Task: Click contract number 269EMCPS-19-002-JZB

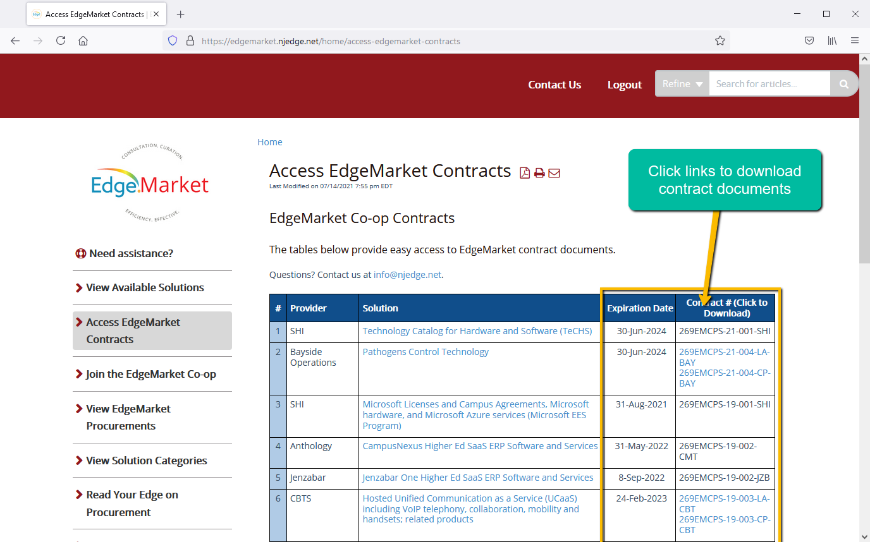Action: (725, 478)
